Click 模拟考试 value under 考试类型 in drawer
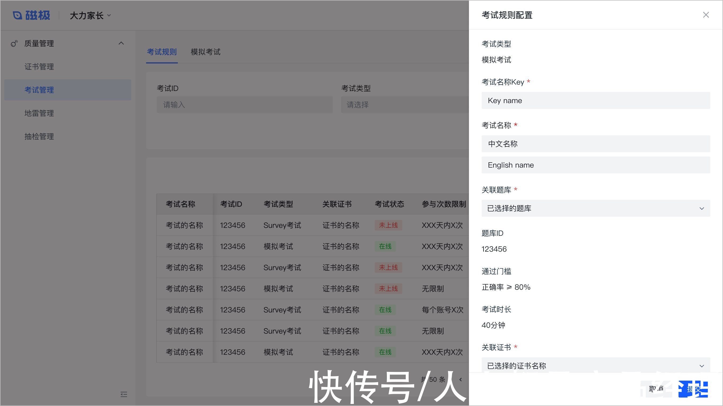The height and width of the screenshot is (406, 723). point(496,60)
